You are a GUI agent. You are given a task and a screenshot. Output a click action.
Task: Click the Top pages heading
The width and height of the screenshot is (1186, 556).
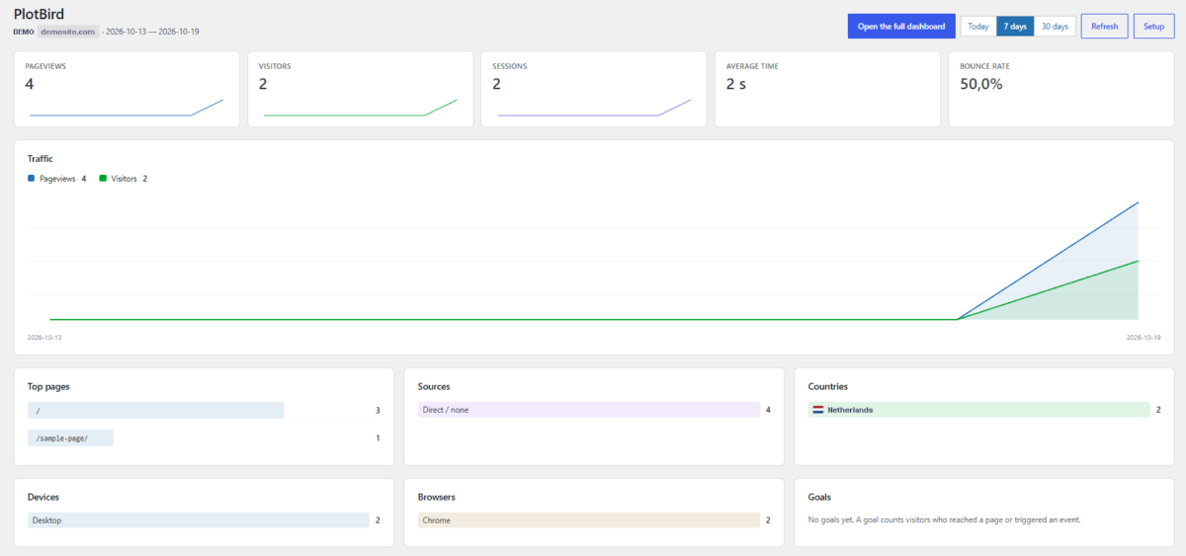point(48,387)
